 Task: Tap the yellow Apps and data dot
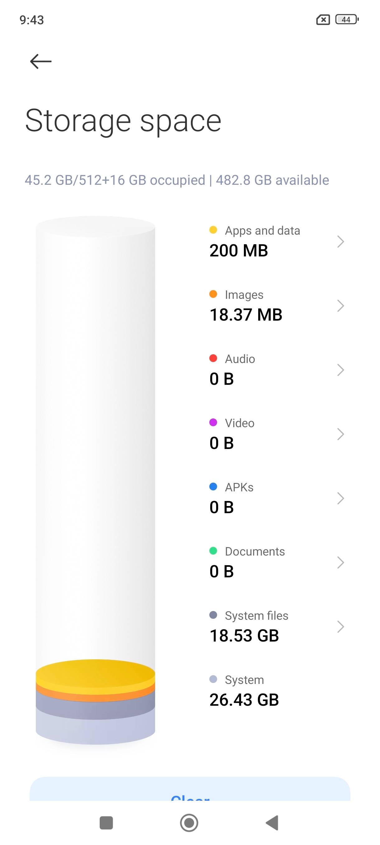coord(213,230)
